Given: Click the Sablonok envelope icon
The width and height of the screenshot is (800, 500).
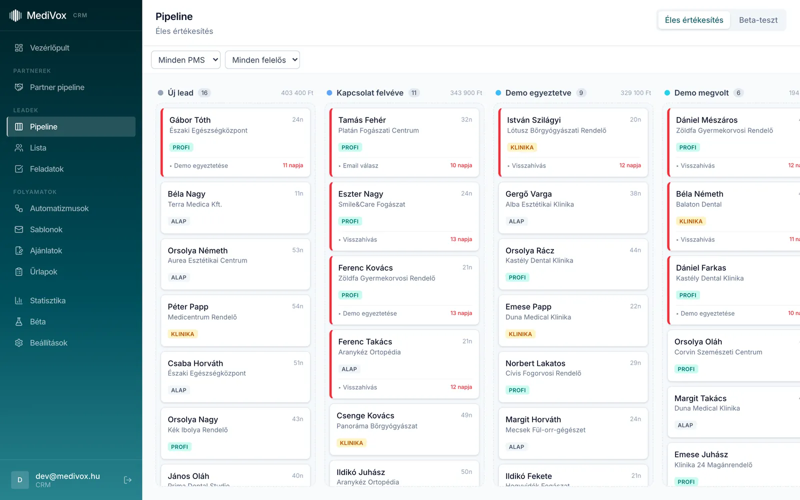Looking at the screenshot, I should click(x=19, y=229).
